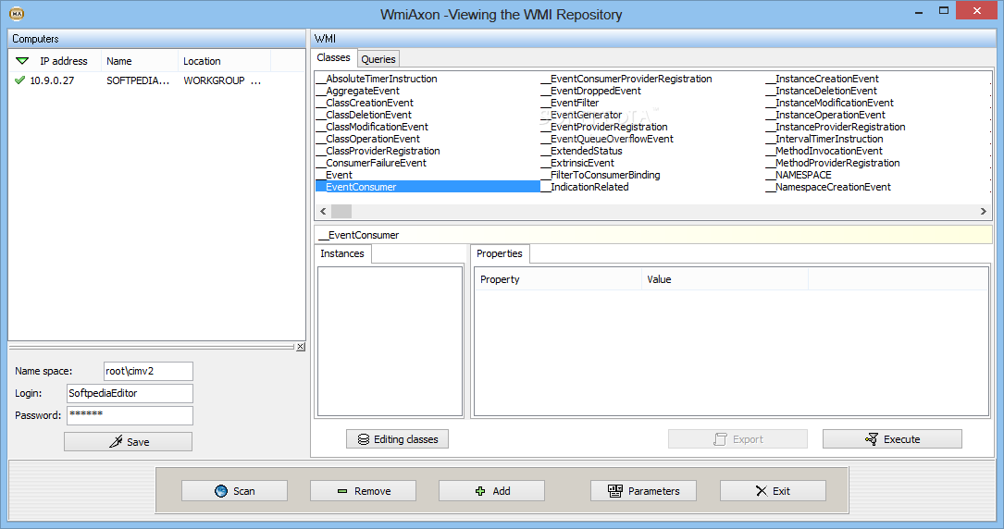Click the Value column header

[725, 279]
